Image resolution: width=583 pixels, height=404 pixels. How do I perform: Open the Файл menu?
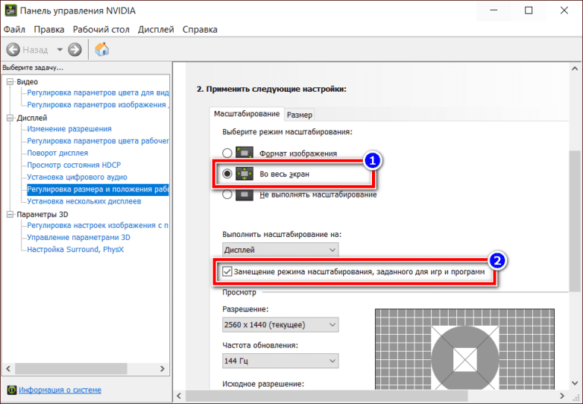(14, 30)
